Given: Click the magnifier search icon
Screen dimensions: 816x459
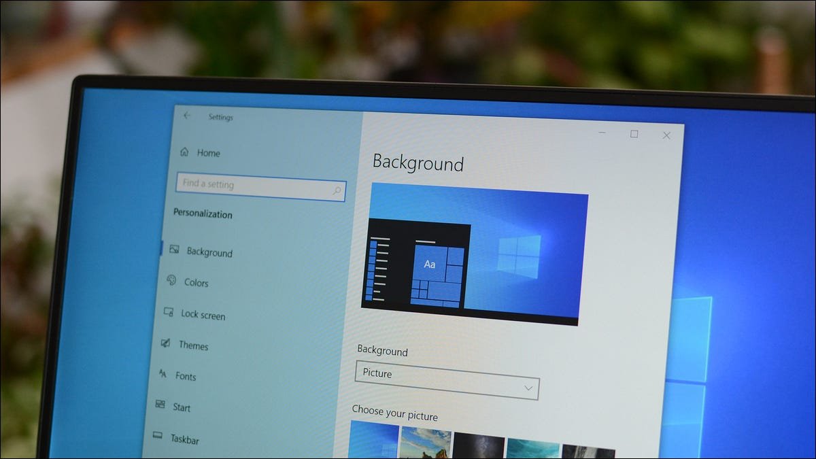Looking at the screenshot, I should tap(337, 191).
